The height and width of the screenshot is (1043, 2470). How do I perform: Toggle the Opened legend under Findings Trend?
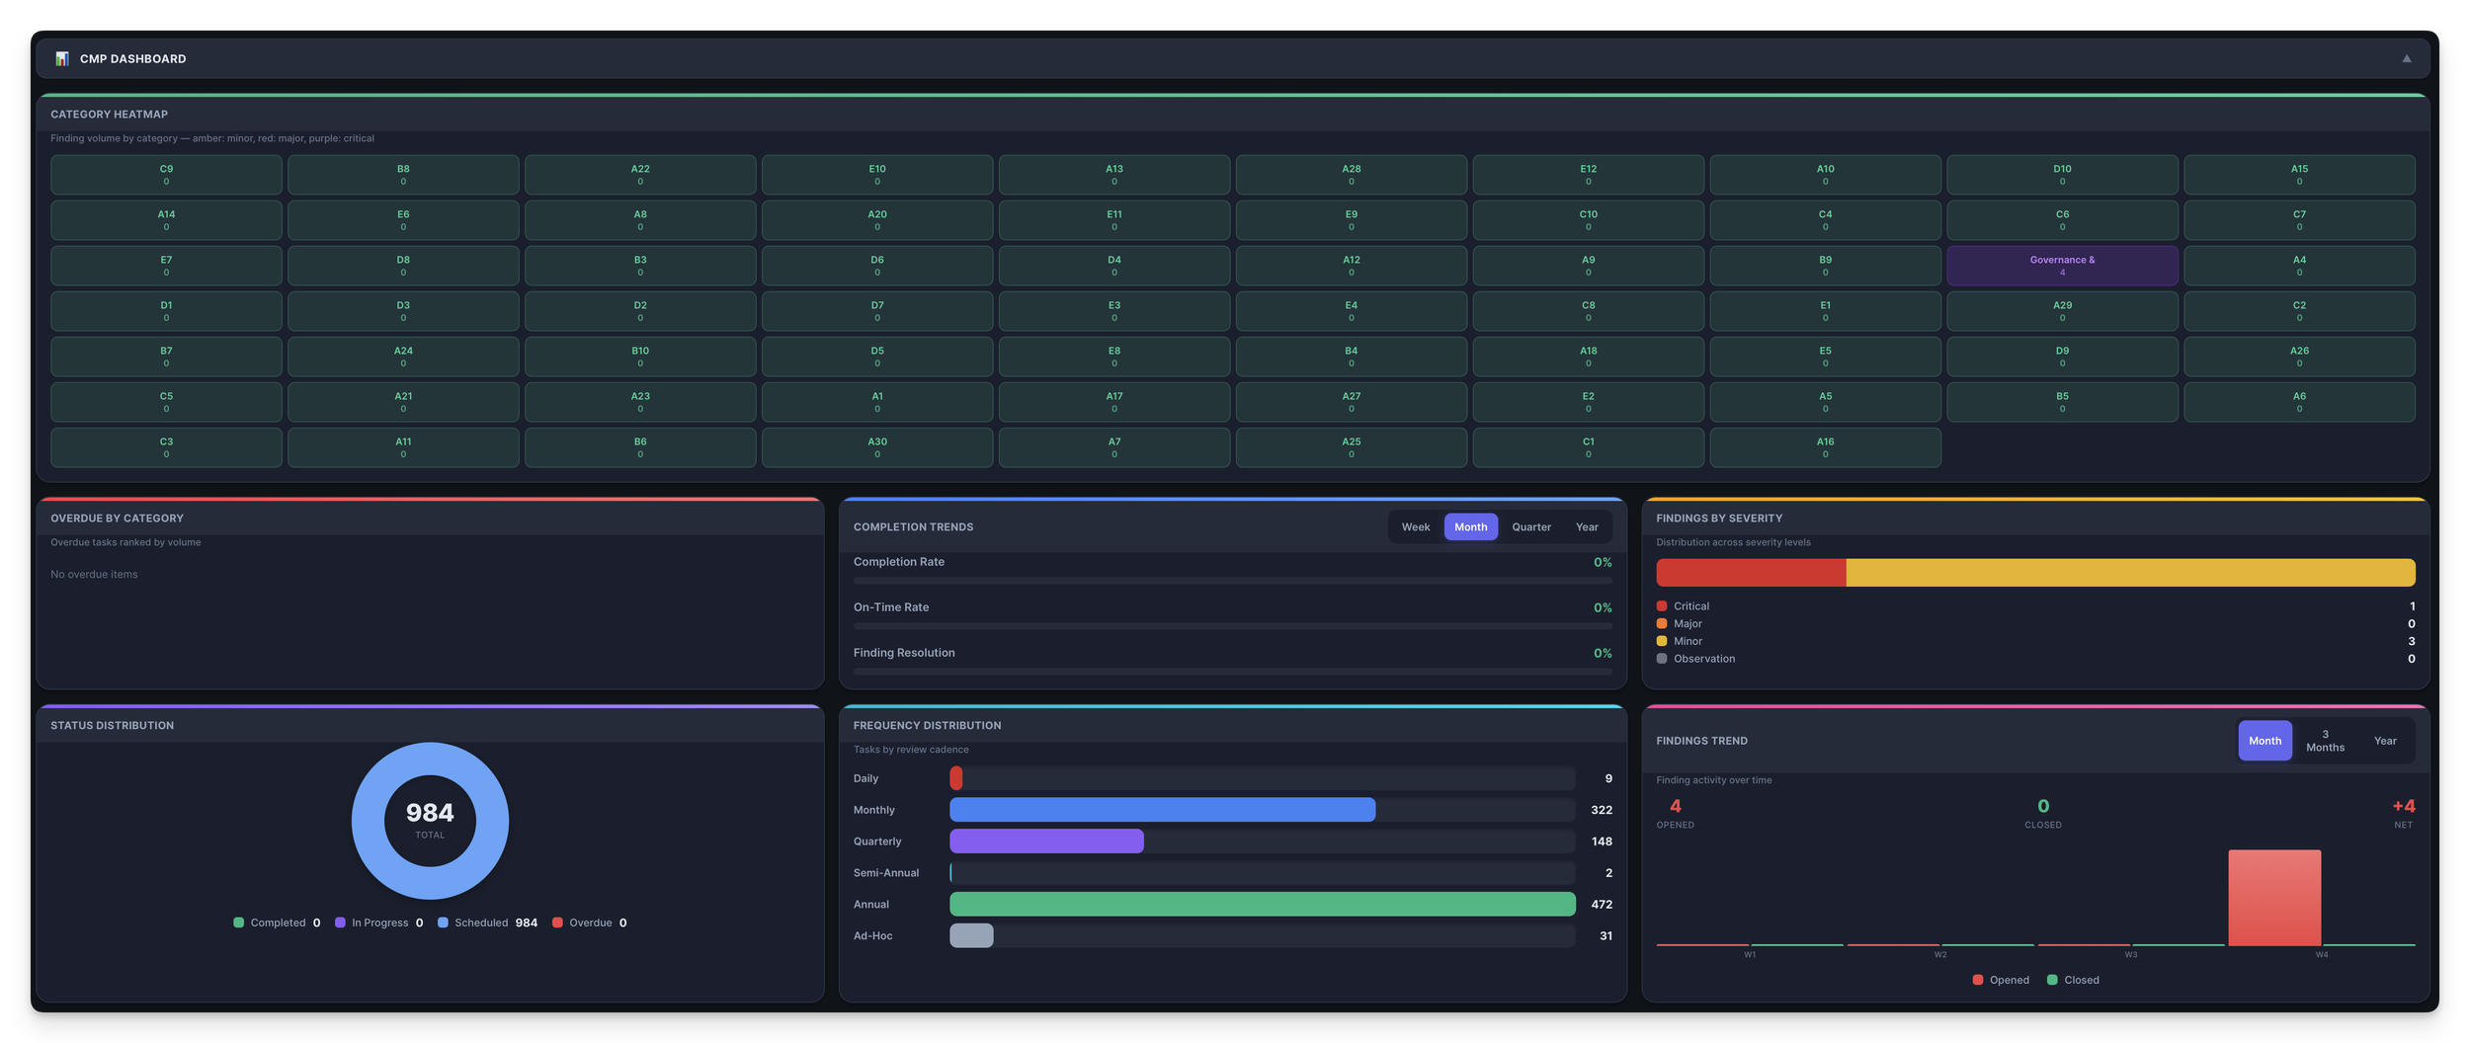coord(2001,979)
